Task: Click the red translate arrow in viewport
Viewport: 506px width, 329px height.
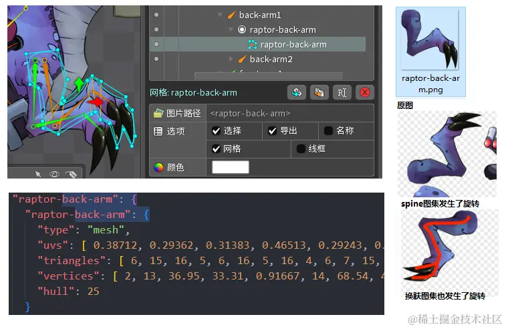Action: 95,102
